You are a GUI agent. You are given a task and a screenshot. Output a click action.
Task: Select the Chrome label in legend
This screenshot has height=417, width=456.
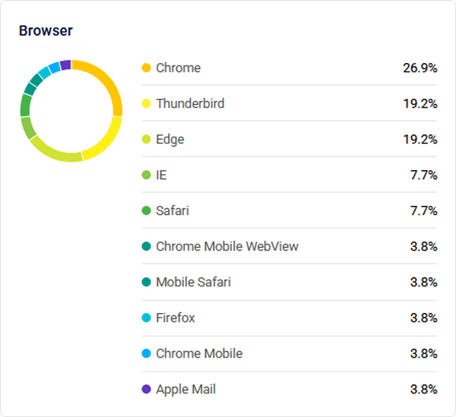coord(178,68)
